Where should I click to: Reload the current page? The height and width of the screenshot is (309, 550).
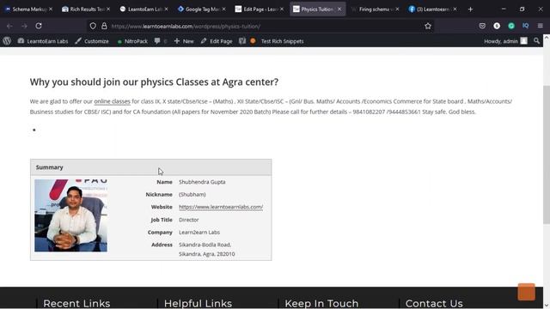tap(39, 26)
